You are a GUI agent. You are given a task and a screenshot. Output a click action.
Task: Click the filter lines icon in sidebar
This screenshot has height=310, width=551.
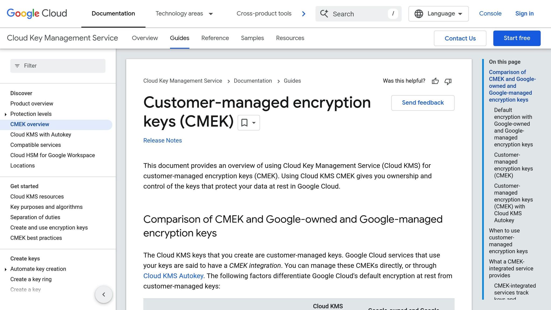[x=17, y=66]
